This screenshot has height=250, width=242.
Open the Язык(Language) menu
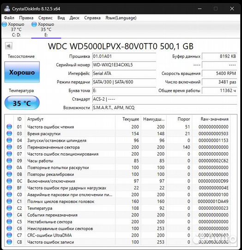[x=121, y=18]
